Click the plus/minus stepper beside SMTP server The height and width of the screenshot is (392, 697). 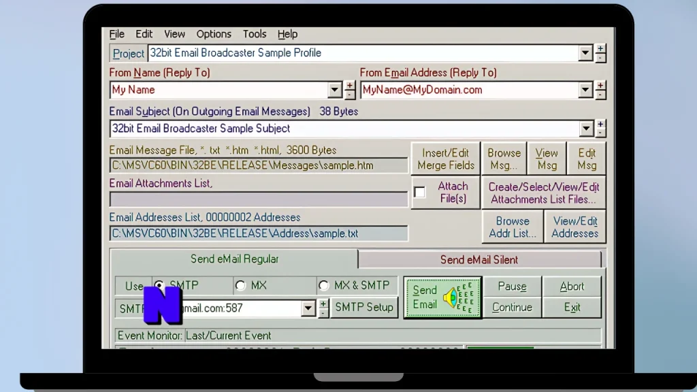point(323,308)
